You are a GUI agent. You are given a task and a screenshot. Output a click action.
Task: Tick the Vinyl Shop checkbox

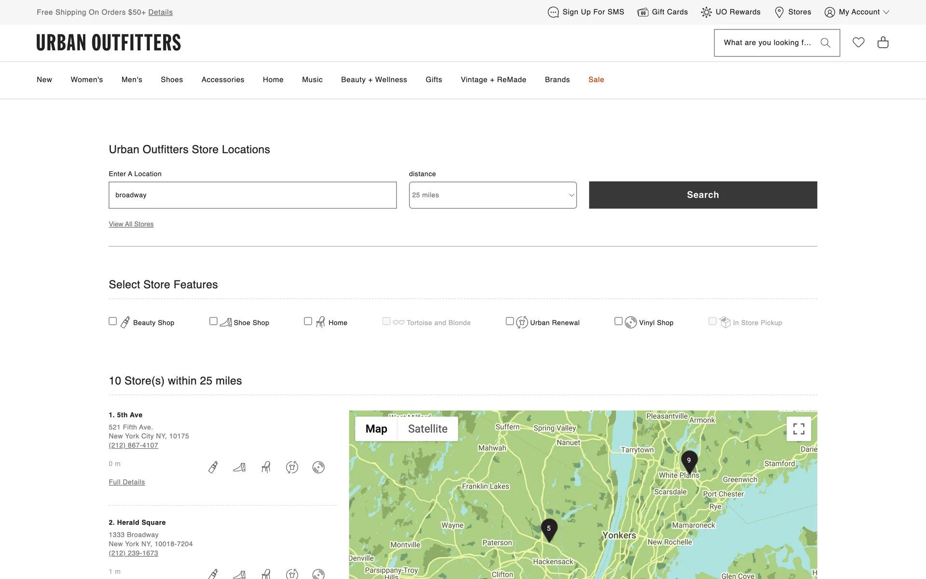click(618, 321)
